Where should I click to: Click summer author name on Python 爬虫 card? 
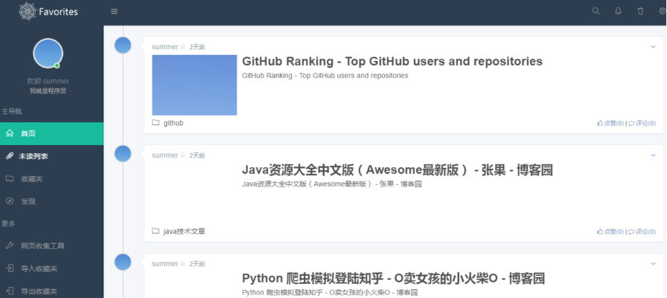click(x=165, y=264)
